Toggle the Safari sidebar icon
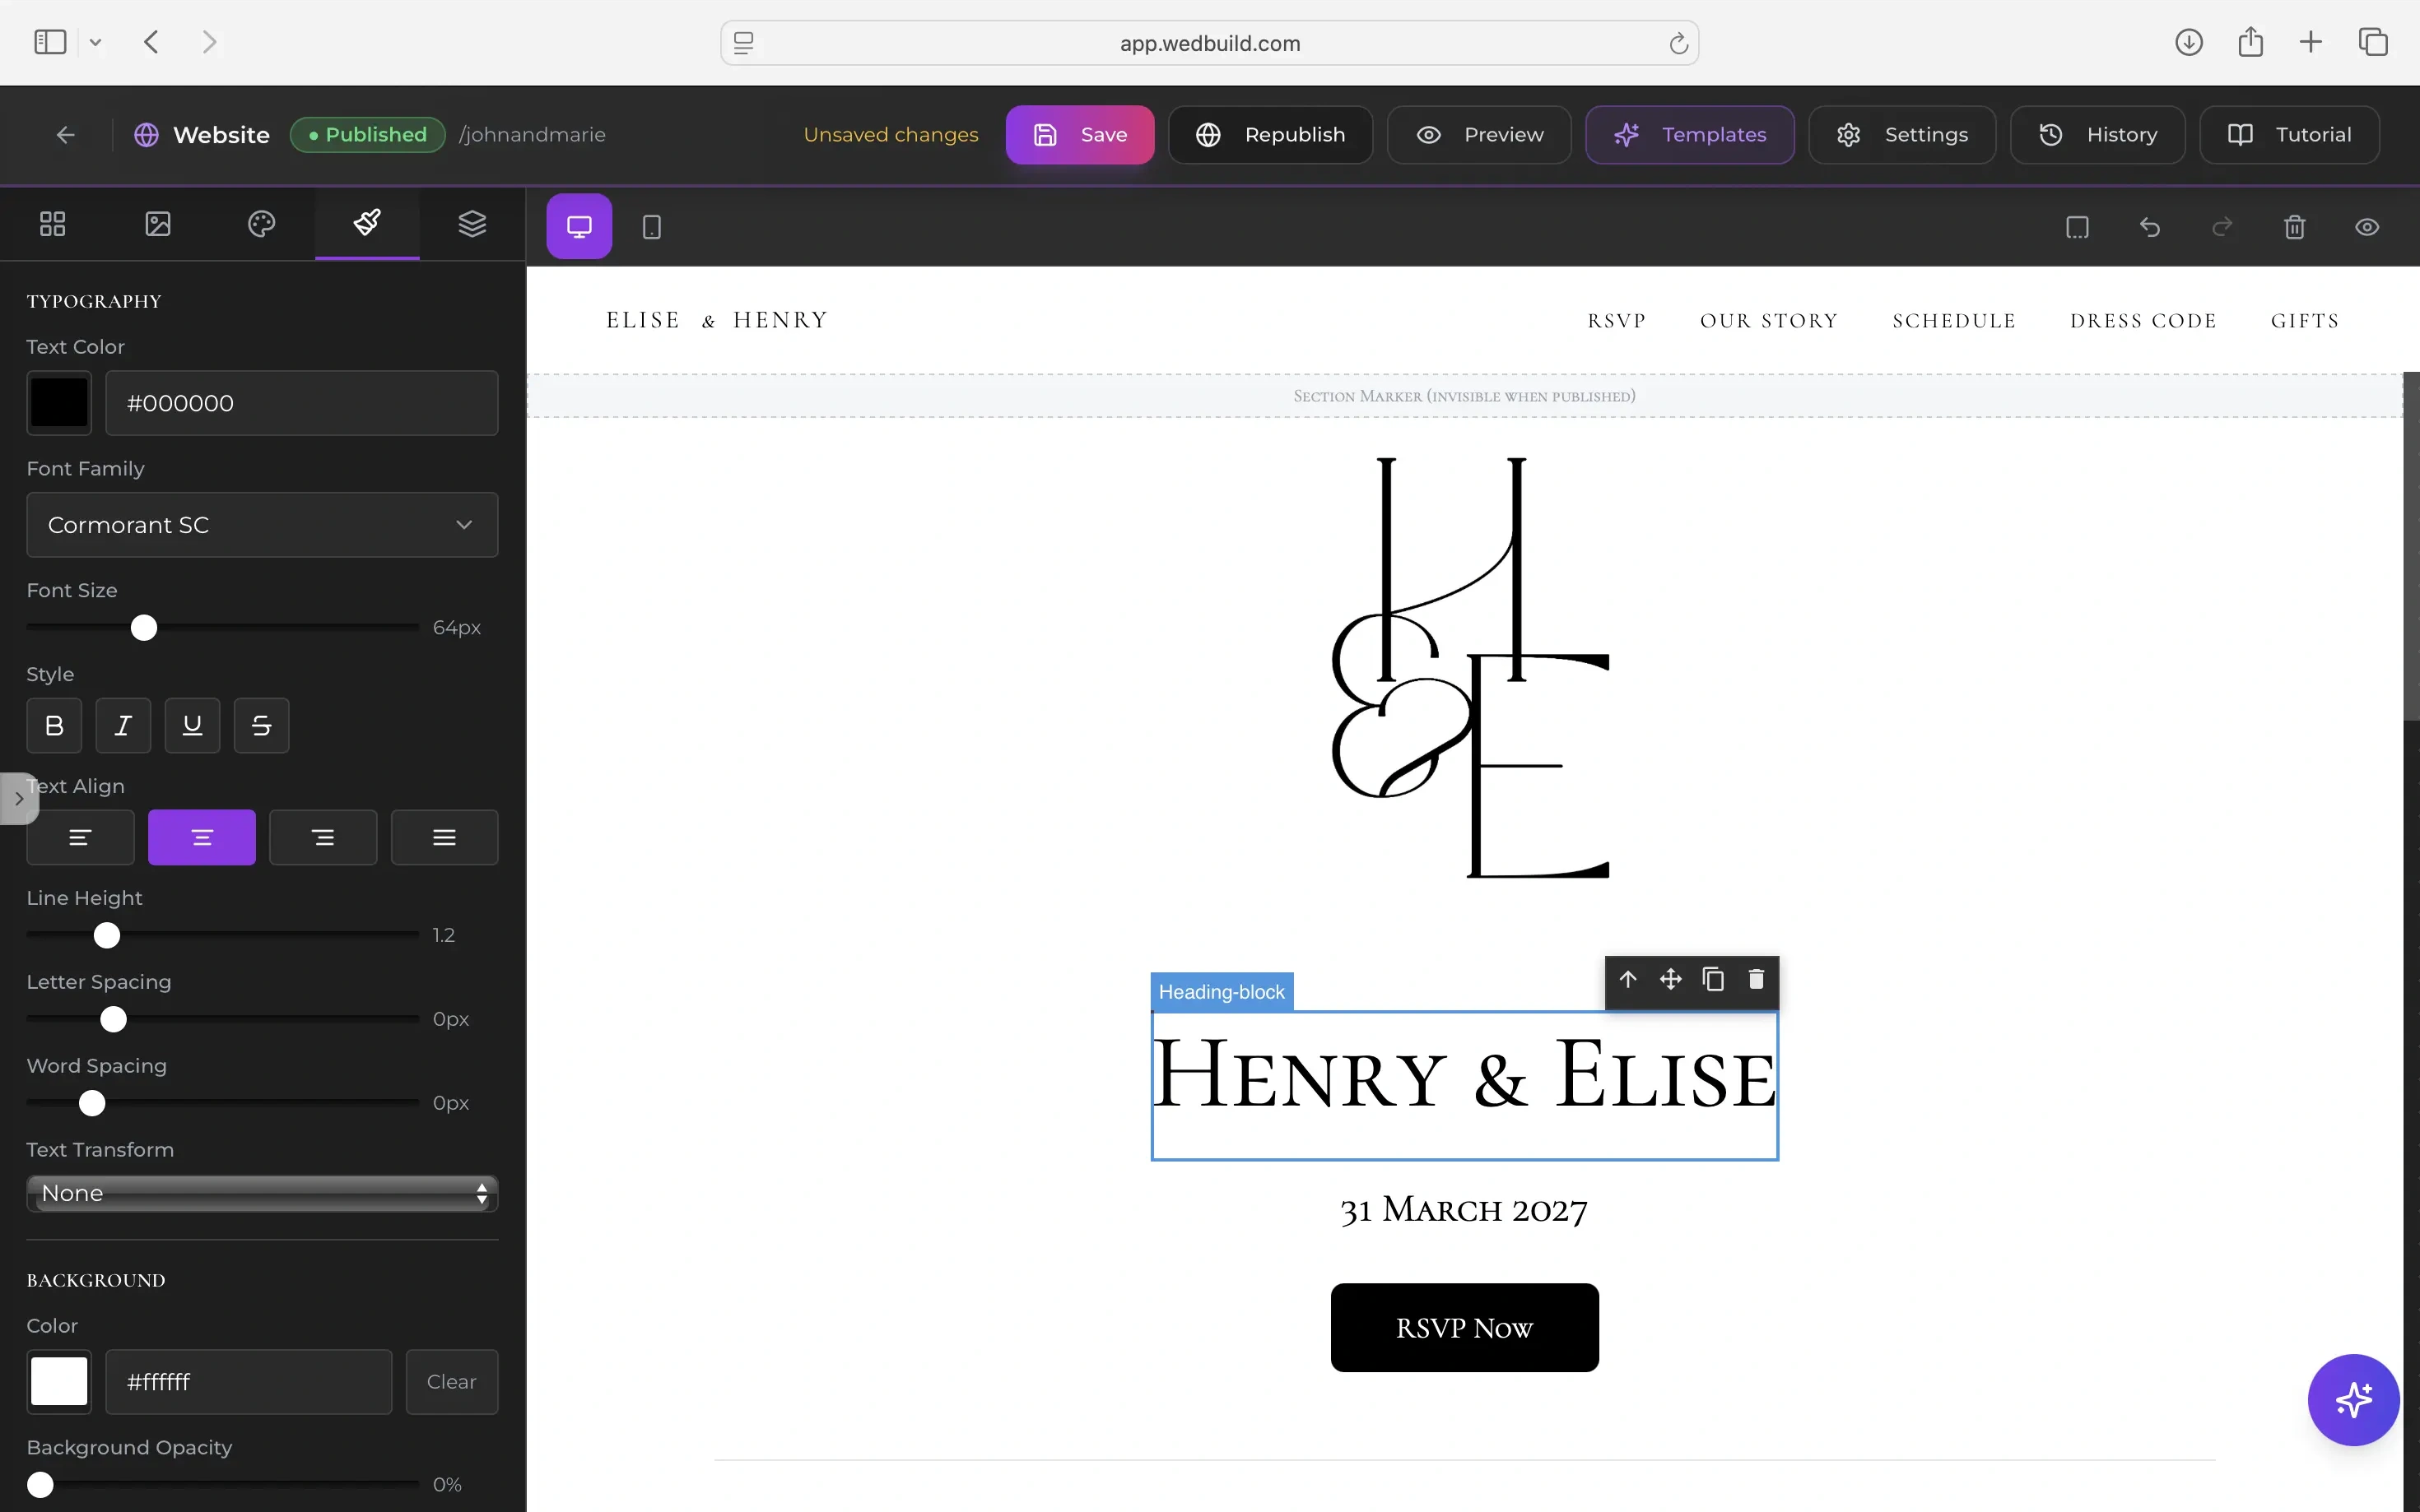 point(50,42)
